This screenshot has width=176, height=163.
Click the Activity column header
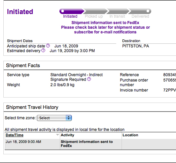coord(67,135)
